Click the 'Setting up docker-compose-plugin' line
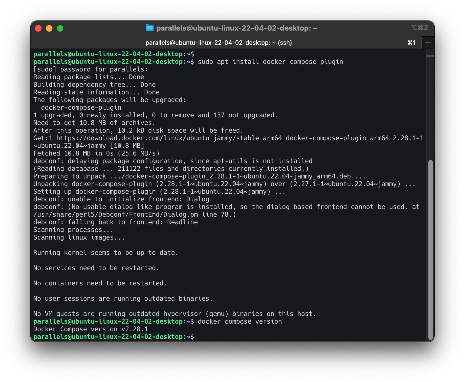 (159, 192)
